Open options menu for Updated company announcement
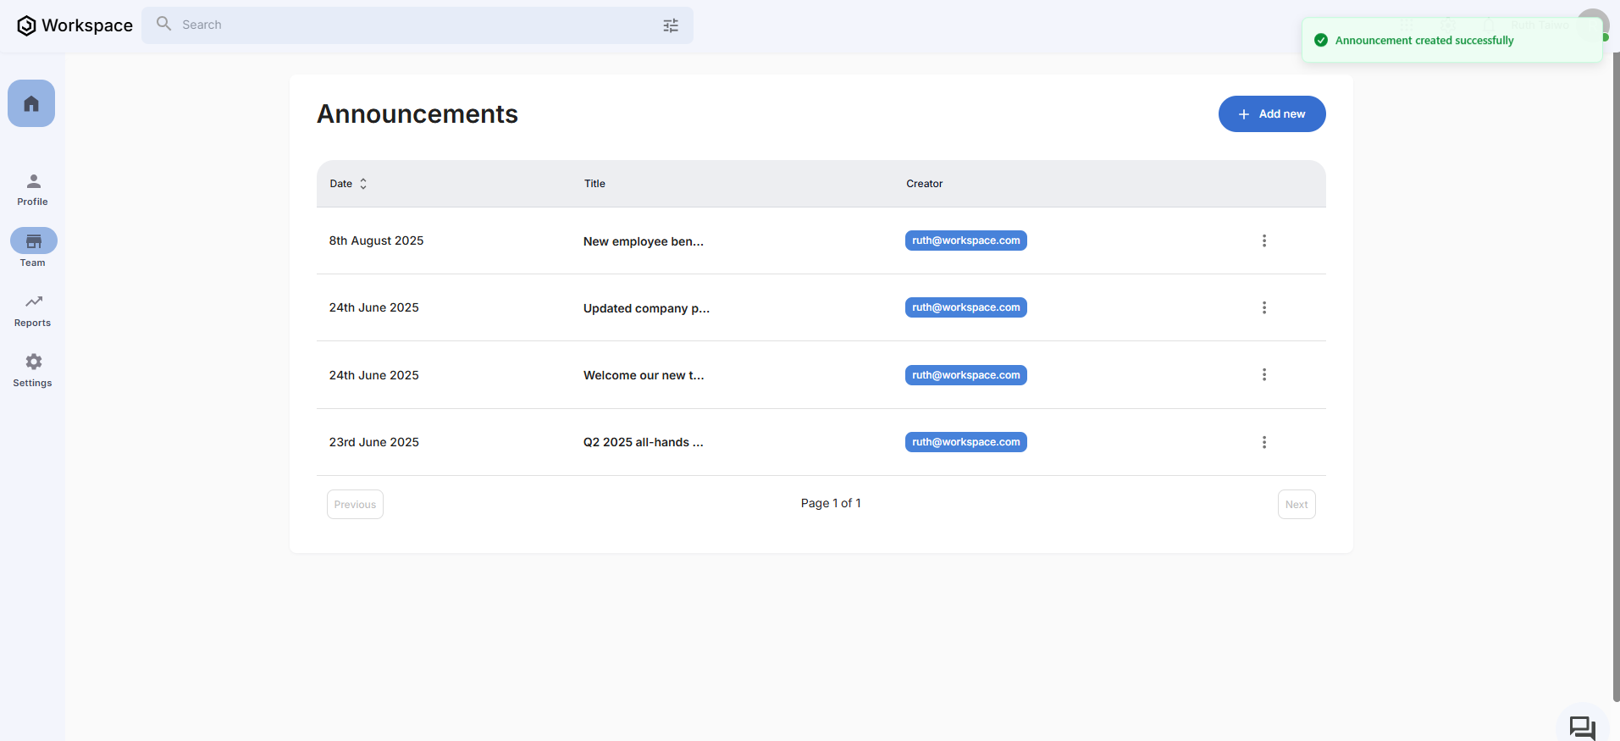The height and width of the screenshot is (741, 1620). pyautogui.click(x=1263, y=307)
